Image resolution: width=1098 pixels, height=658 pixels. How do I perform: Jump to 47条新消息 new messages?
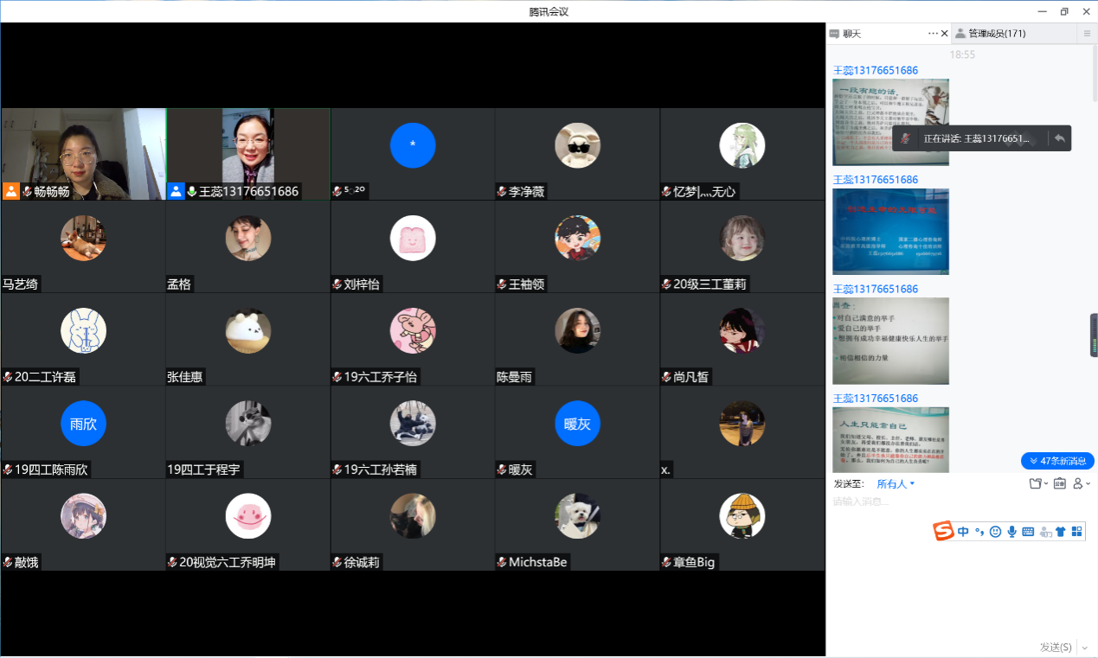(x=1057, y=461)
